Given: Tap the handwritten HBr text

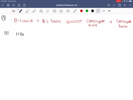Looking at the screenshot, I should coord(20,34).
